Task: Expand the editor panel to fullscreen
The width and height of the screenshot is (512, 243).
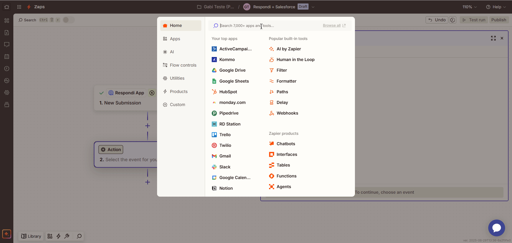Action: pyautogui.click(x=493, y=38)
